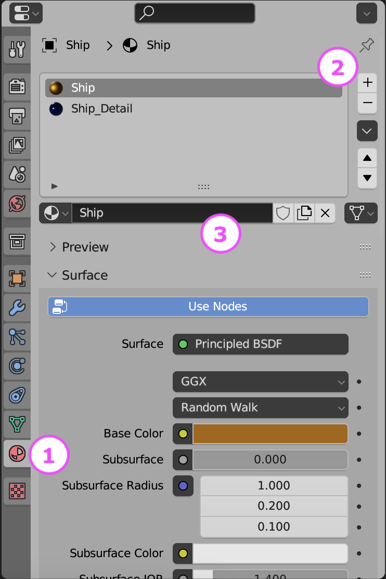Click the properties search field
Image resolution: width=386 pixels, height=579 pixels.
click(195, 13)
